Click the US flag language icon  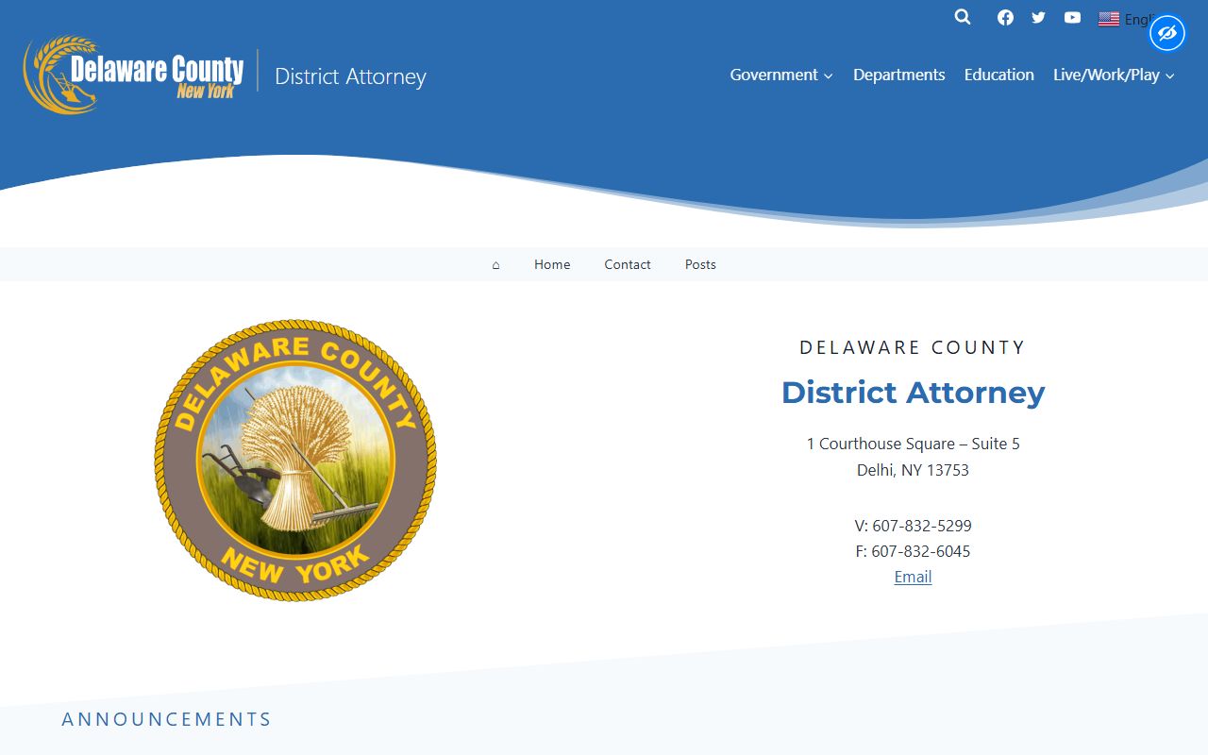point(1109,19)
